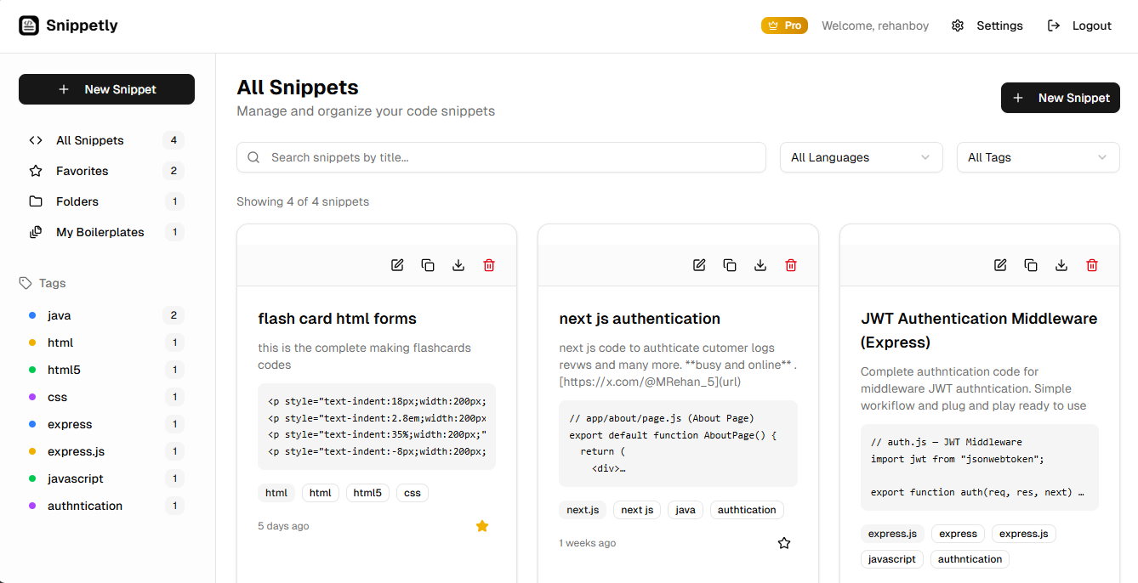The width and height of the screenshot is (1138, 583).
Task: Toggle the Pro badge
Action: pos(784,25)
